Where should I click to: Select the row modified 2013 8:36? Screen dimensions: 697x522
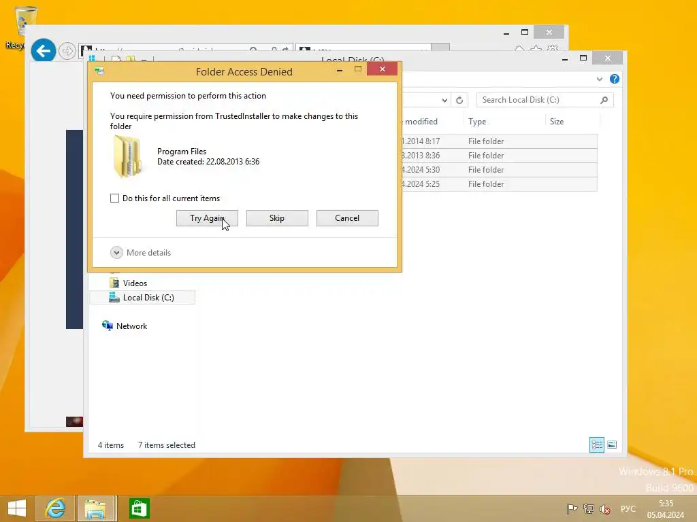pyautogui.click(x=499, y=156)
